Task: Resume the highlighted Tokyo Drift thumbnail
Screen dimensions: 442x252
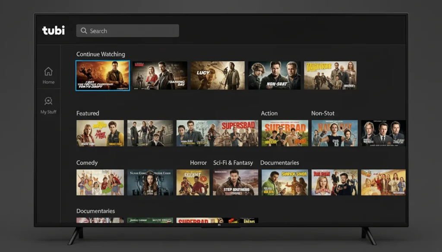Action: pyautogui.click(x=103, y=75)
